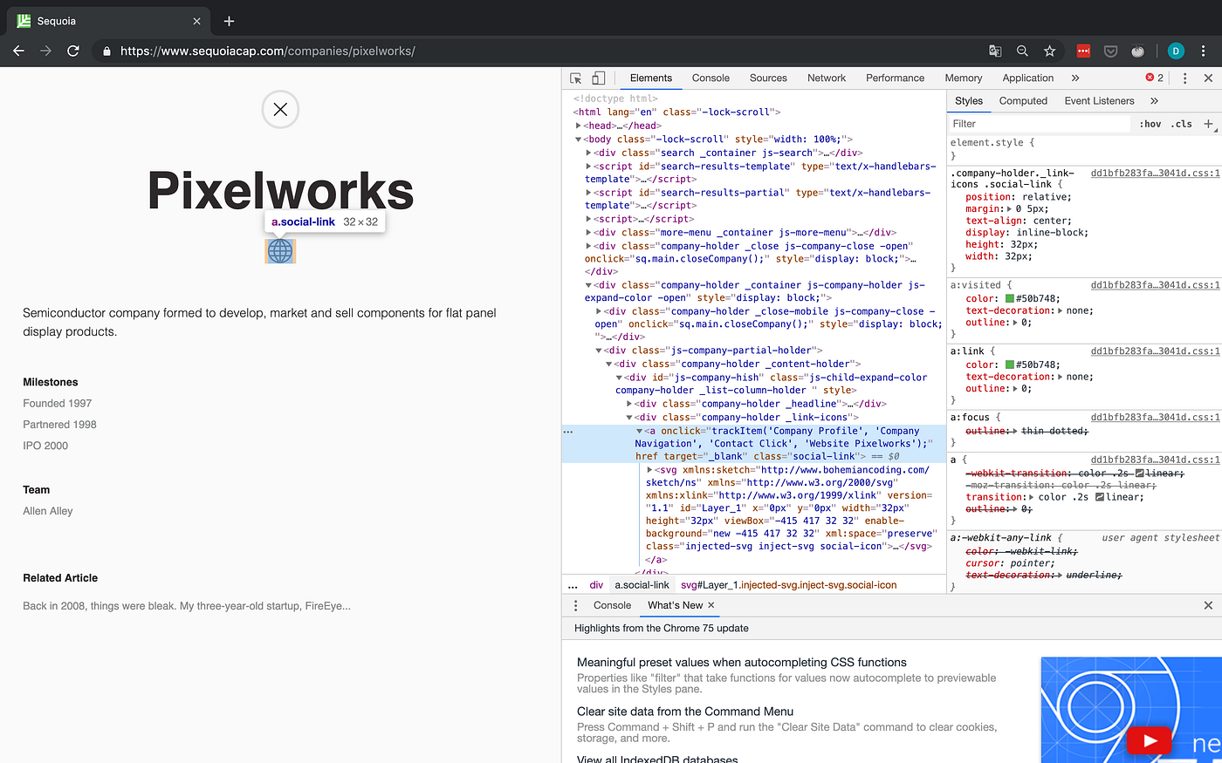
Task: Select the inspect element cursor tool in DevTools
Action: 575,78
